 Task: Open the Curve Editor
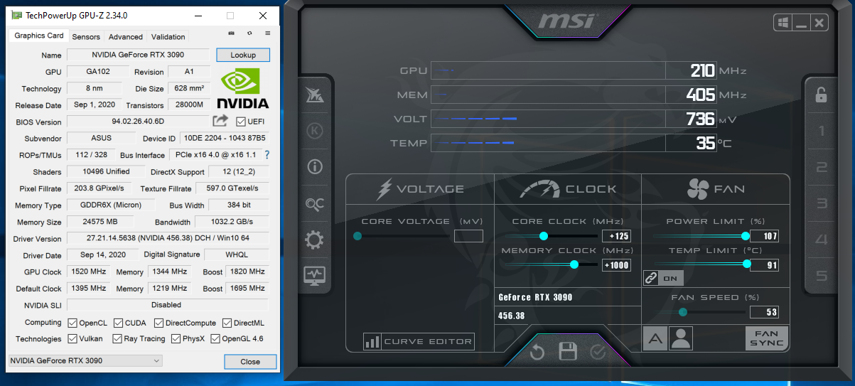pos(419,342)
